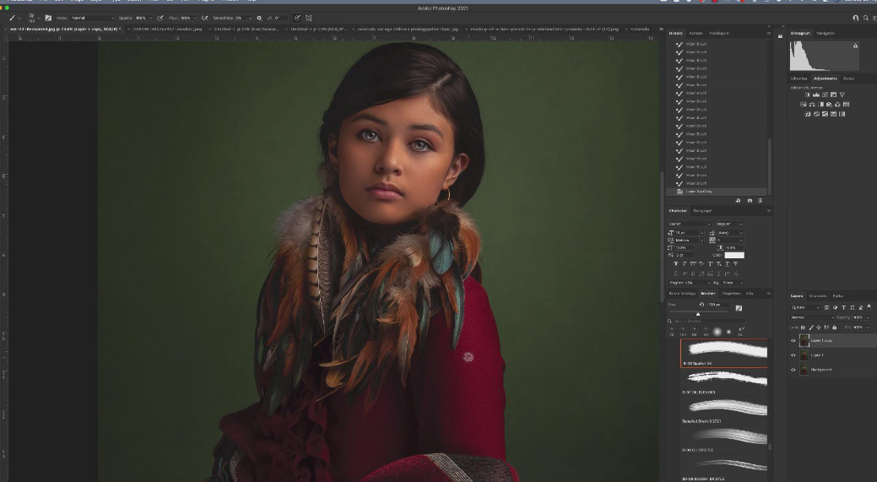877x482 pixels.
Task: Open the Navigator panel tab
Action: (826, 33)
